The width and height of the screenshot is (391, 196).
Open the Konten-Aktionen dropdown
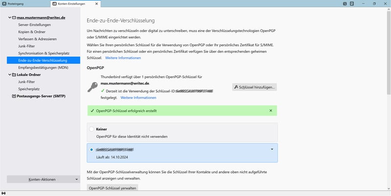tap(43, 179)
